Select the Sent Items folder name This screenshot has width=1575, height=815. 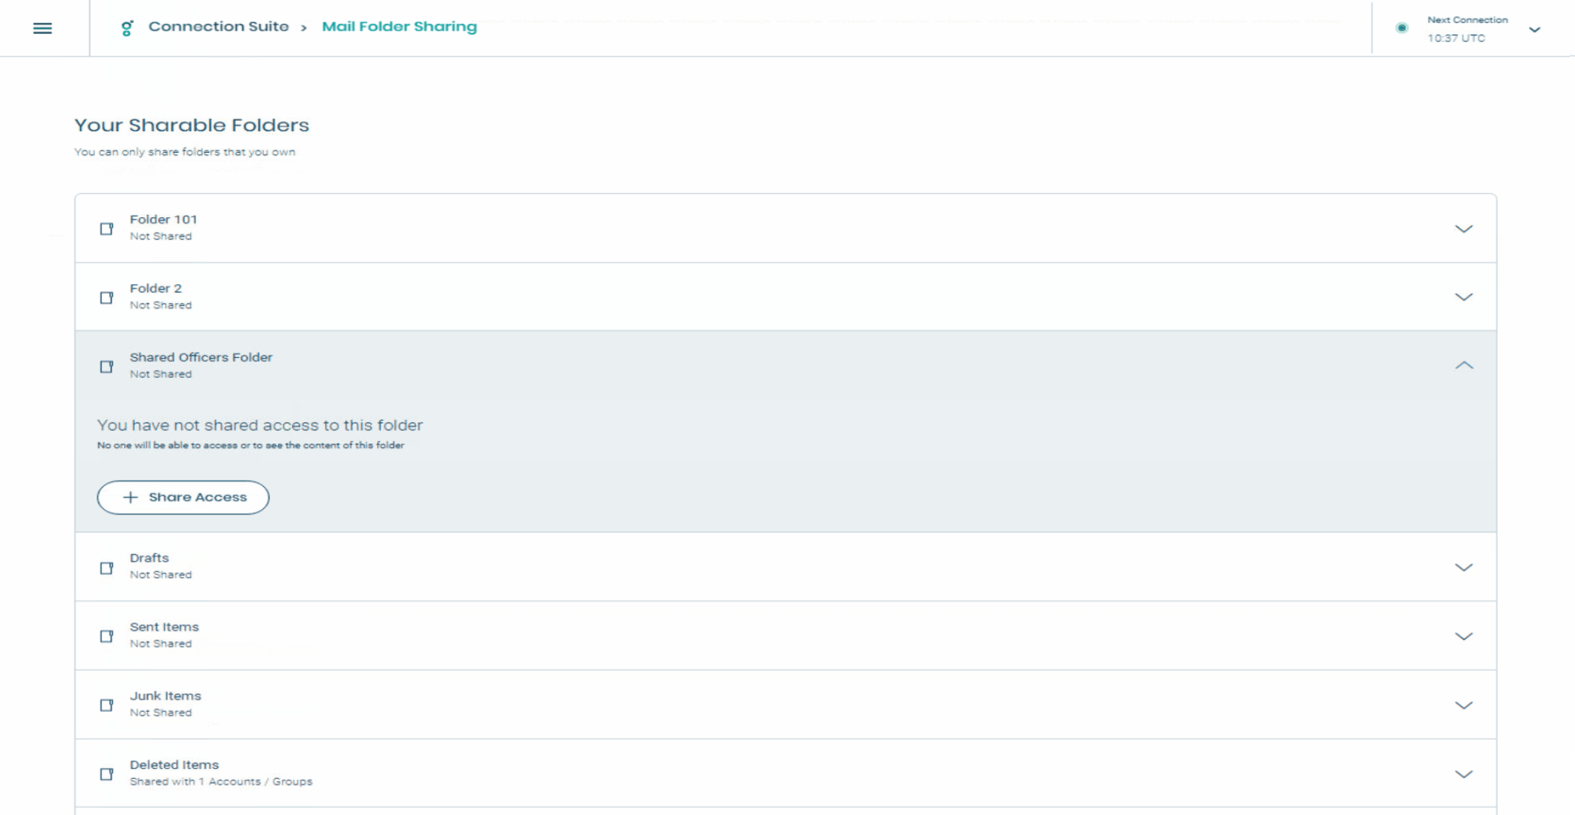point(164,627)
